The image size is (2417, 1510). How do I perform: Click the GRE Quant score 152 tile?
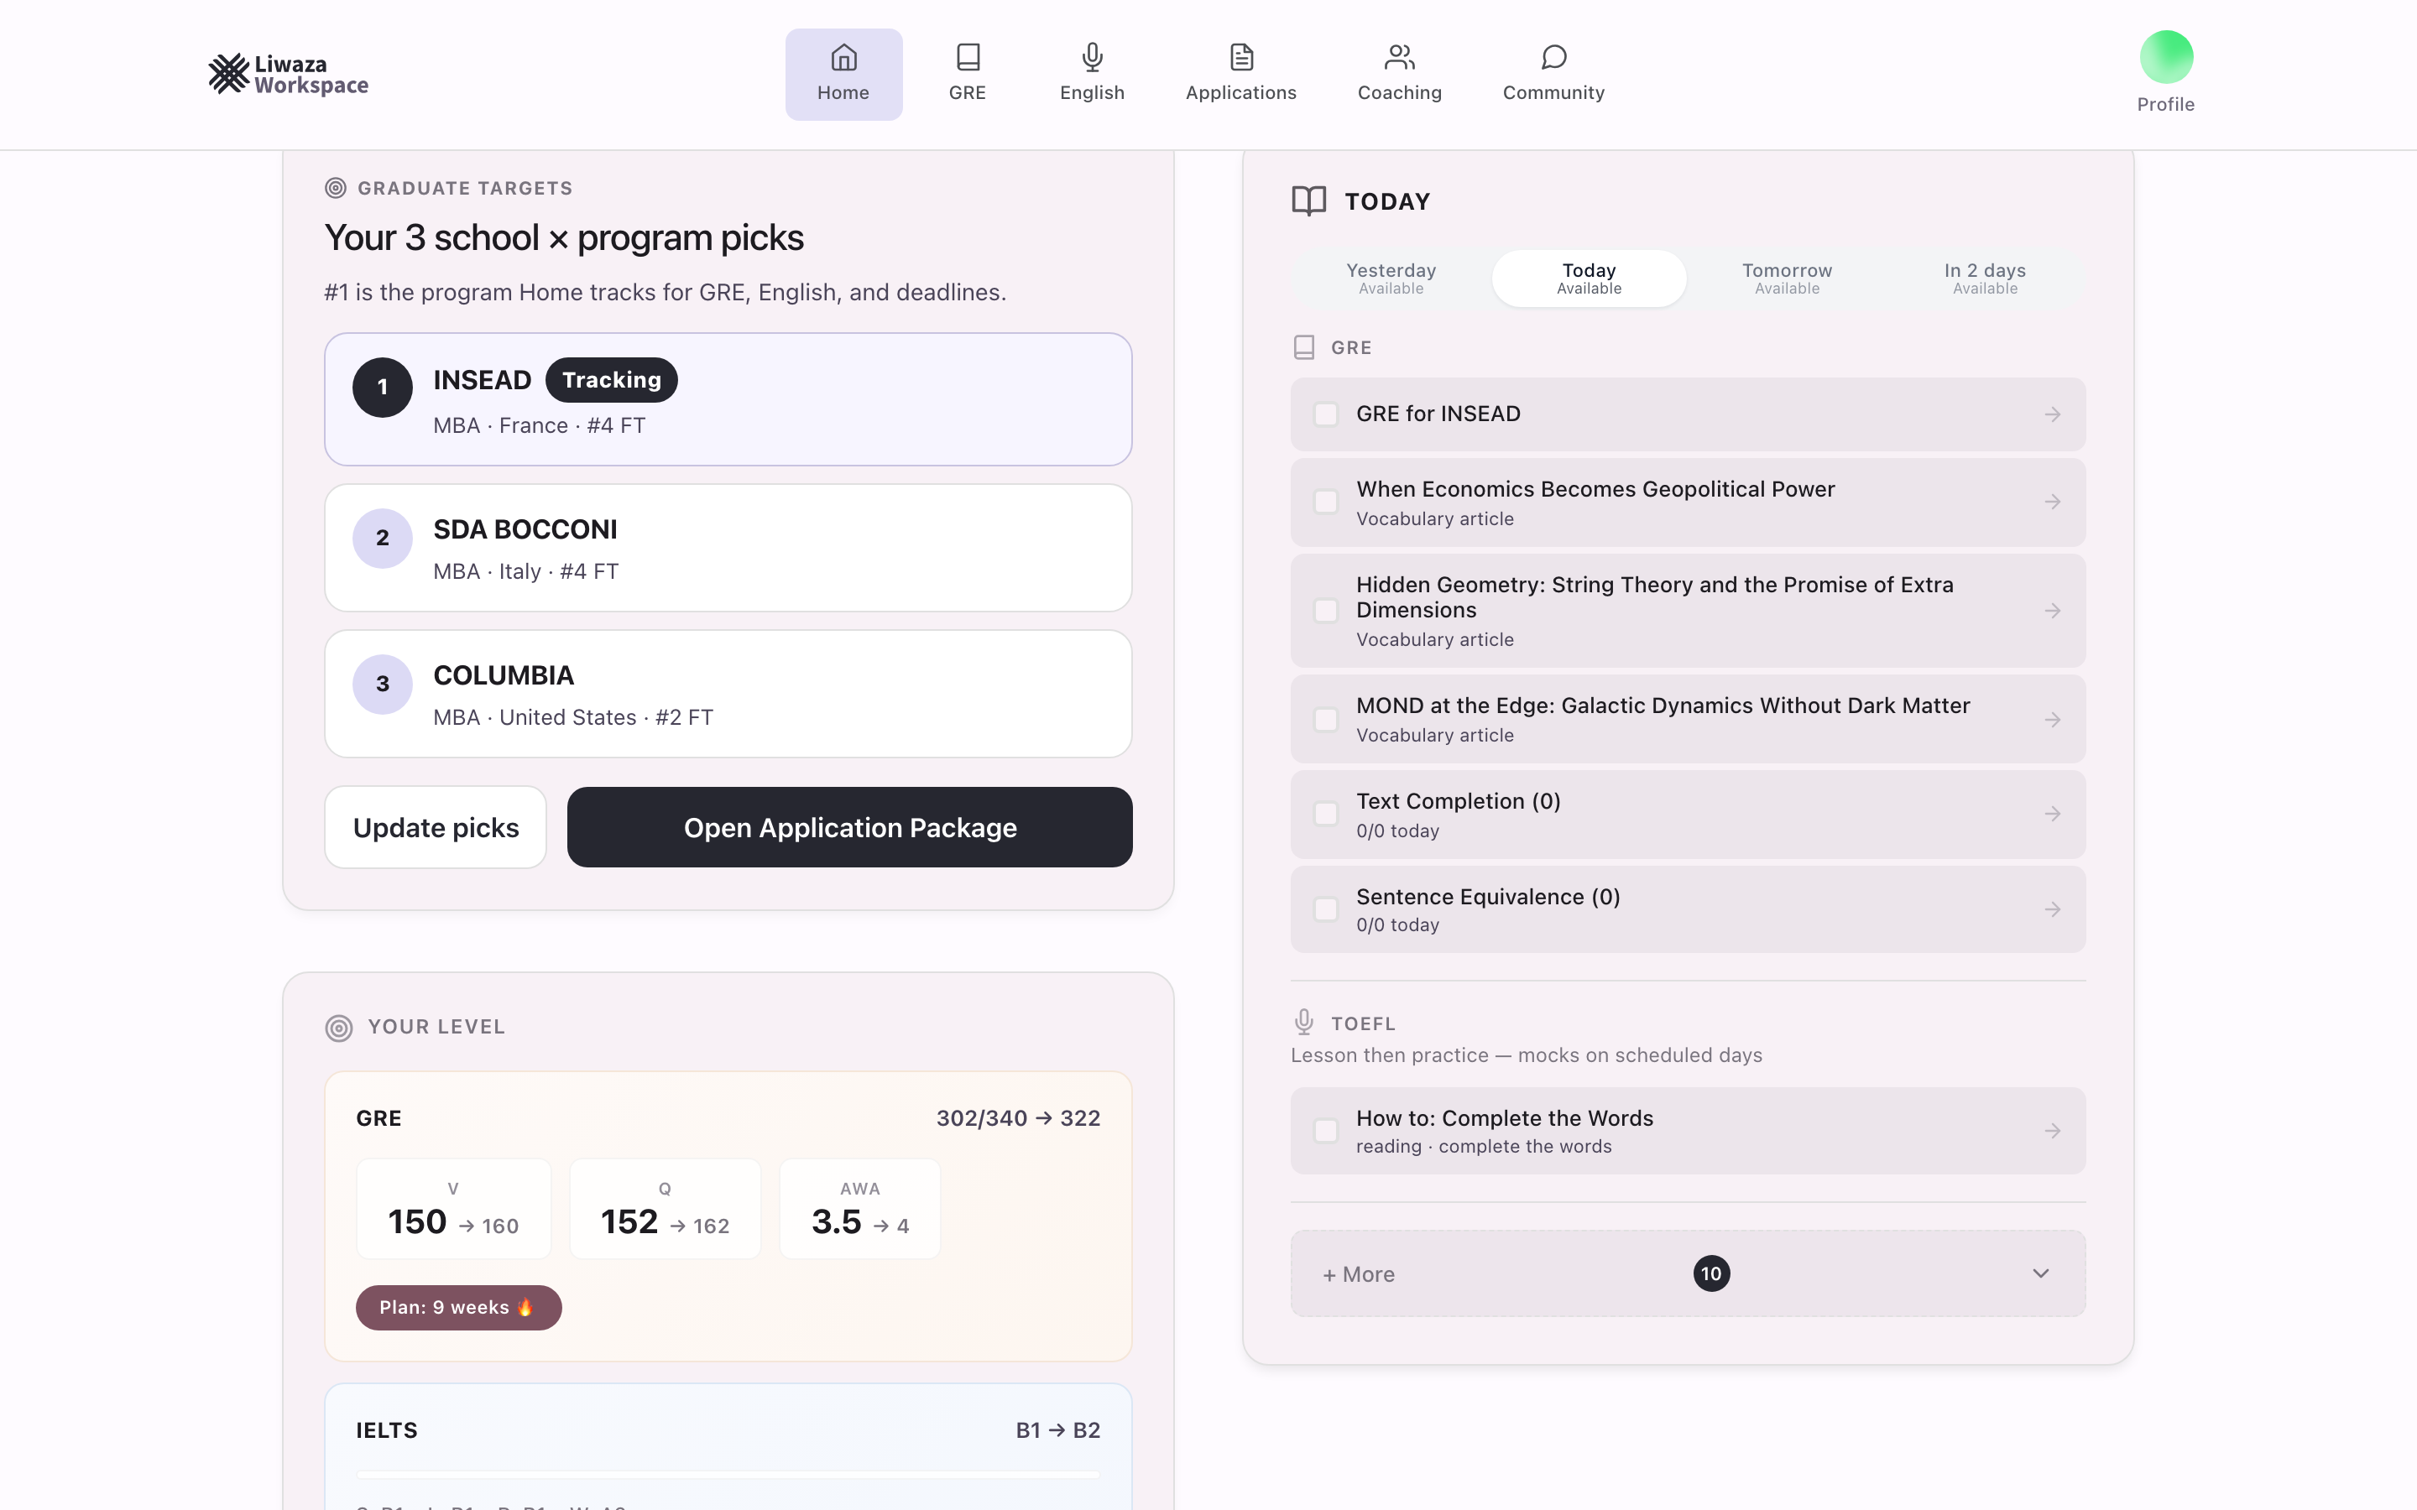coord(666,1208)
